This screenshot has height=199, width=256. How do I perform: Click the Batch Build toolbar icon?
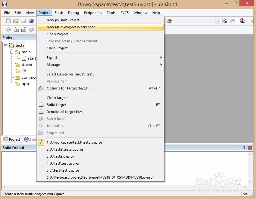[x=31, y=30]
